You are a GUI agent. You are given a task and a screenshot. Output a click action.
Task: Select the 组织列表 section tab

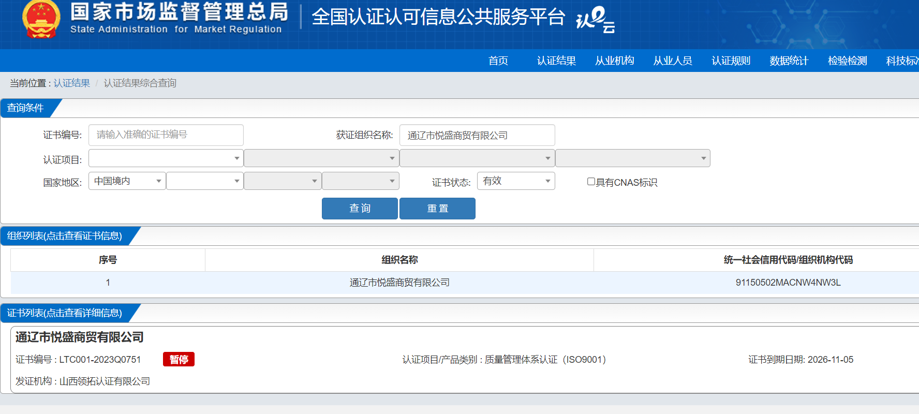click(65, 236)
